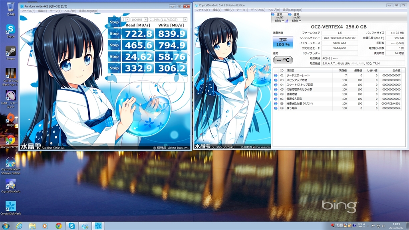Click the top Stop button beside dropdowns
Image resolution: width=409 pixels, height=230 pixels.
(114, 22)
